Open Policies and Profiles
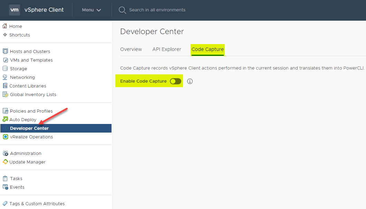This screenshot has height=209, width=366. pyautogui.click(x=31, y=111)
